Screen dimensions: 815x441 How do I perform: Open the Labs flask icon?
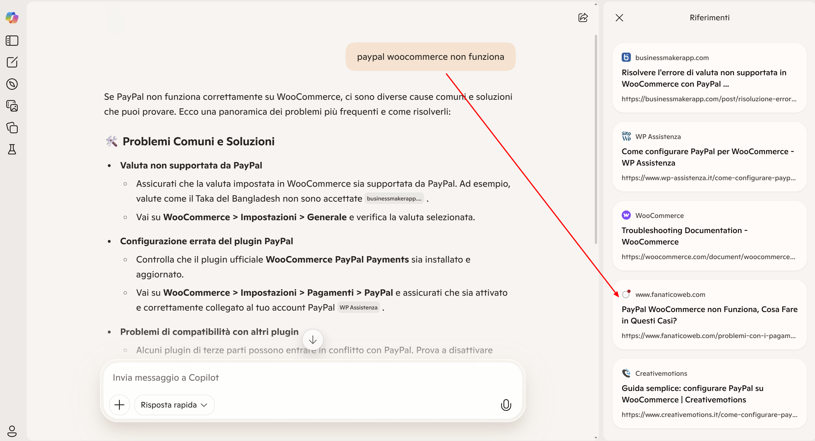click(12, 149)
